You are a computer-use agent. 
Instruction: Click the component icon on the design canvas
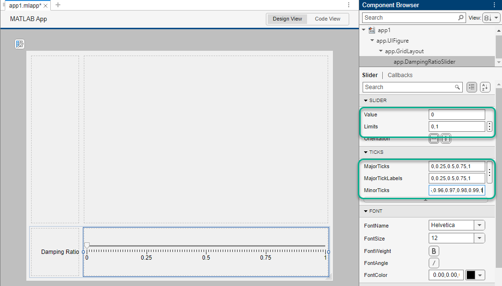coord(19,44)
